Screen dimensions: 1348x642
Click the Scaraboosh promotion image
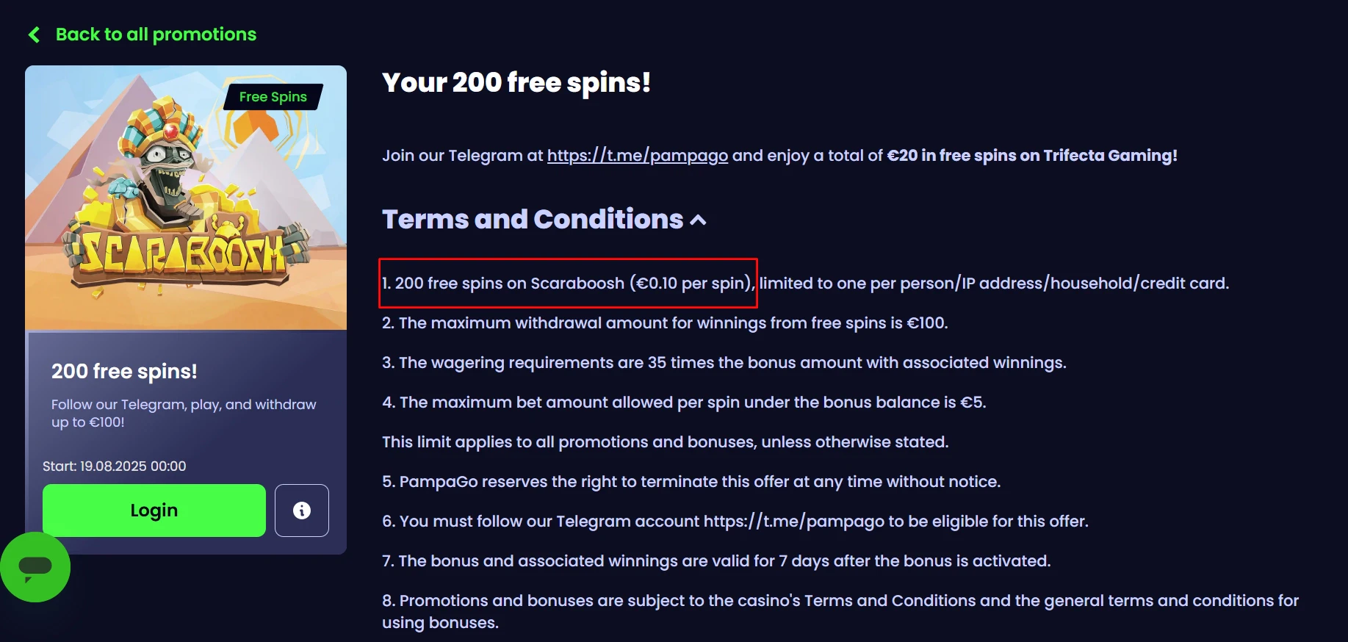(186, 198)
